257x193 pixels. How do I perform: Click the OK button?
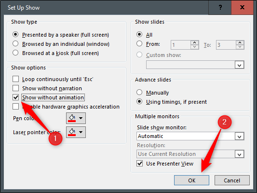tap(191, 180)
